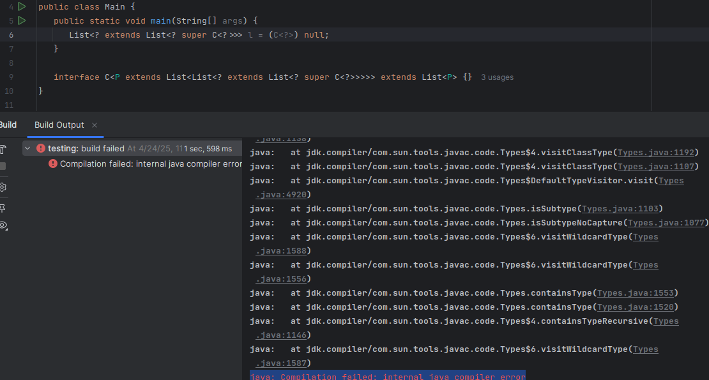
Task: Open the Types.java:1520 containsType link
Action: click(636, 307)
